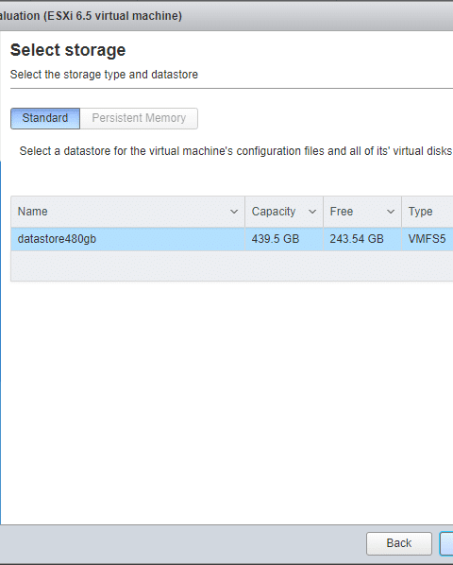This screenshot has width=453, height=565.
Task: Go Back to the previous step
Action: [x=399, y=543]
